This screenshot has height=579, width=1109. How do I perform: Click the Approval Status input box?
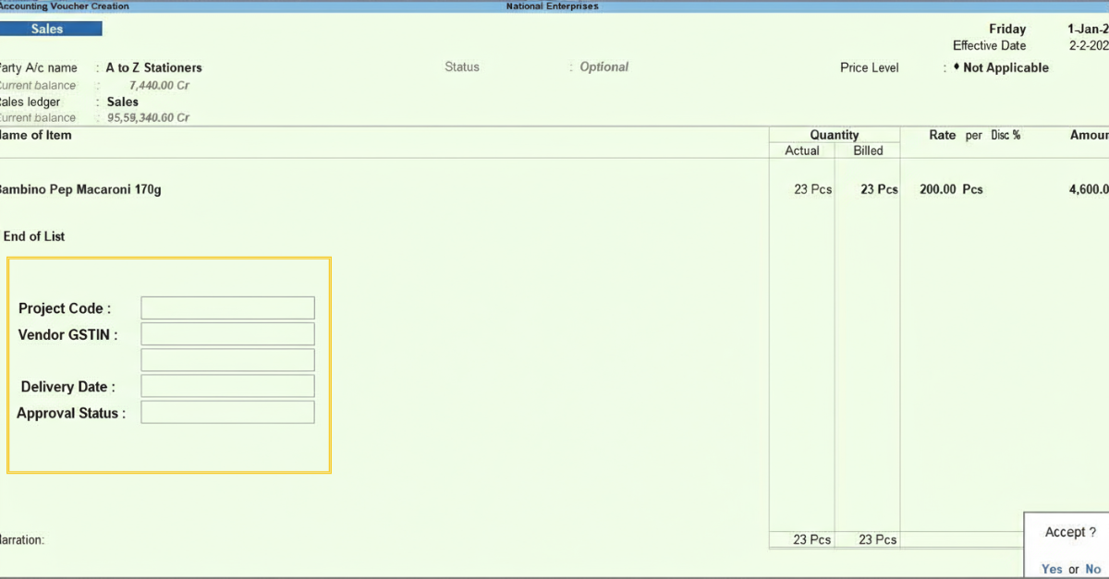[227, 412]
